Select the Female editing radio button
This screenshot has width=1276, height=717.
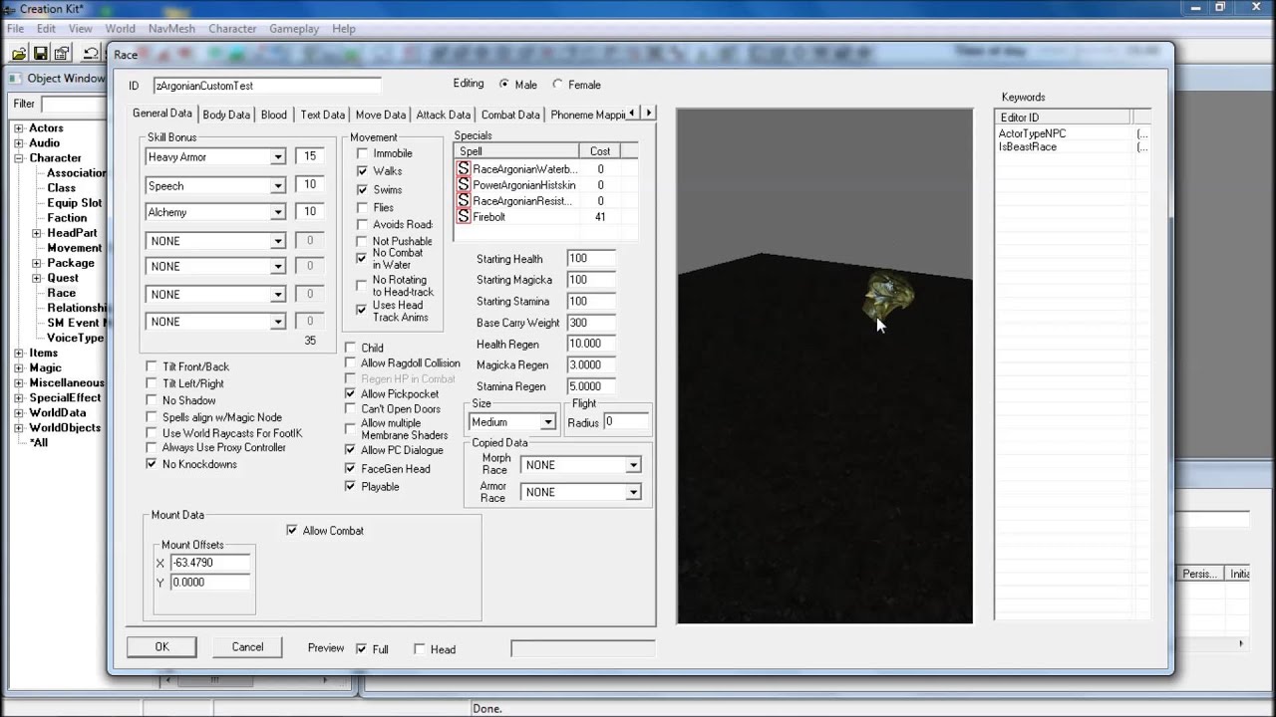pos(557,85)
